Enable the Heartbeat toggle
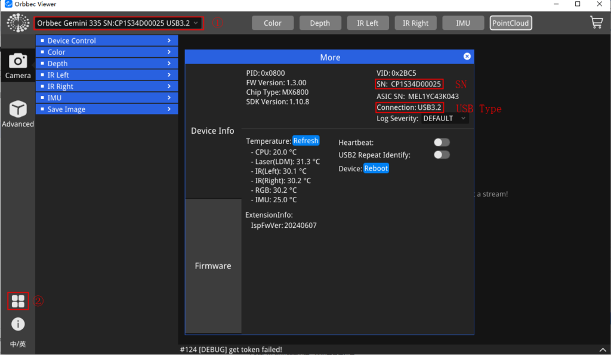This screenshot has width=611, height=355. (x=442, y=142)
